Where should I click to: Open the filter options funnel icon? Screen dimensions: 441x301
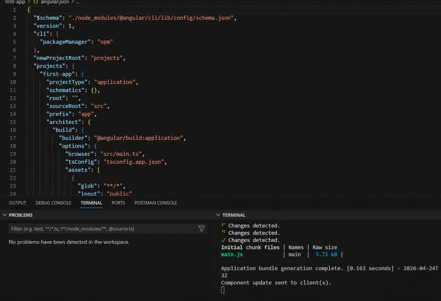pos(201,229)
